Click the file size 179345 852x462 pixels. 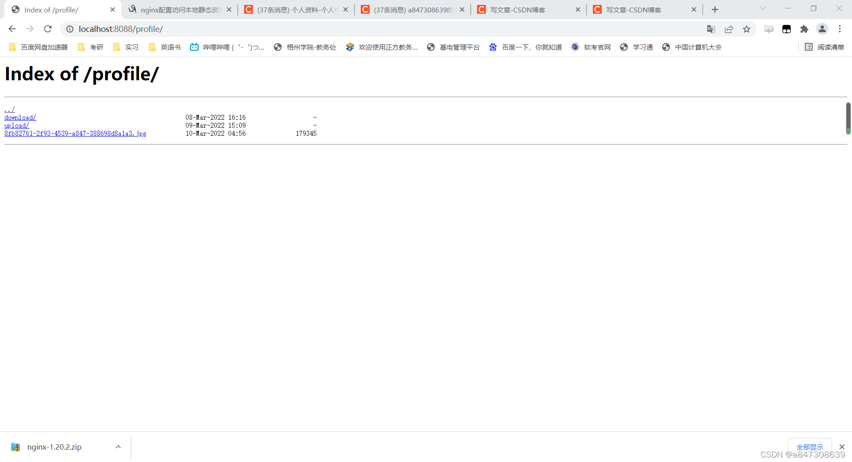click(x=306, y=133)
